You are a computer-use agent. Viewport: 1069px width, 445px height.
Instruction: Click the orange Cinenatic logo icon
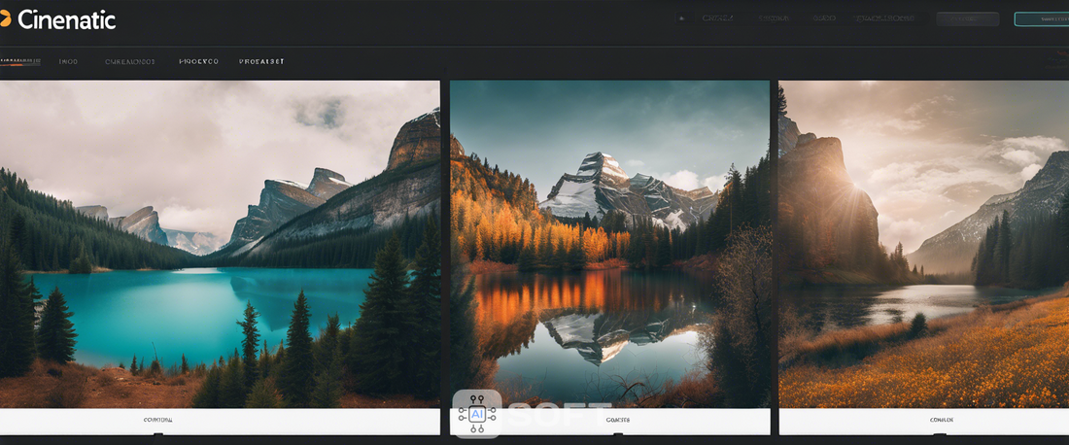(x=5, y=19)
